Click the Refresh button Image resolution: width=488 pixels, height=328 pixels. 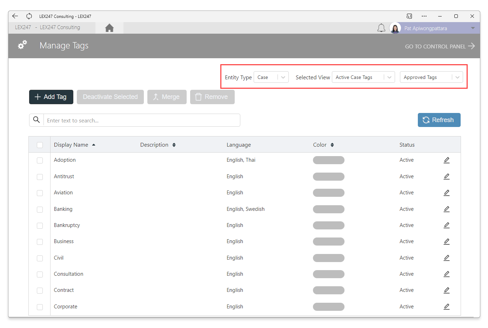coord(439,120)
